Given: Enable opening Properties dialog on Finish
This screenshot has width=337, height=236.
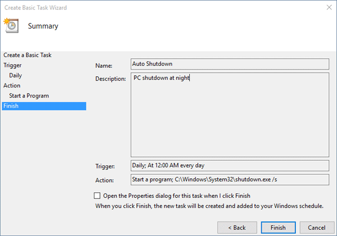Looking at the screenshot, I should (98, 196).
